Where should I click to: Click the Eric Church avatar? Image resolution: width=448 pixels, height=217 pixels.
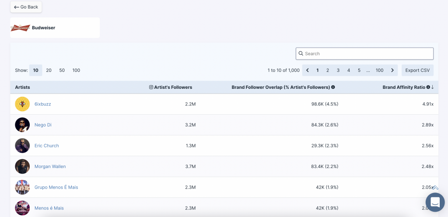click(22, 146)
